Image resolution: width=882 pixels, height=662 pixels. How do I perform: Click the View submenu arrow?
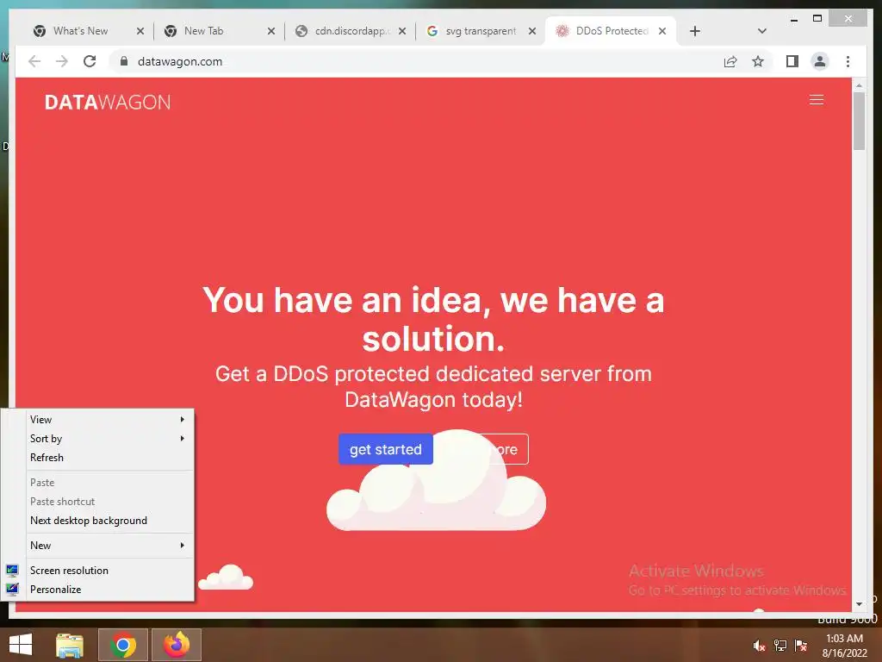[x=183, y=420]
